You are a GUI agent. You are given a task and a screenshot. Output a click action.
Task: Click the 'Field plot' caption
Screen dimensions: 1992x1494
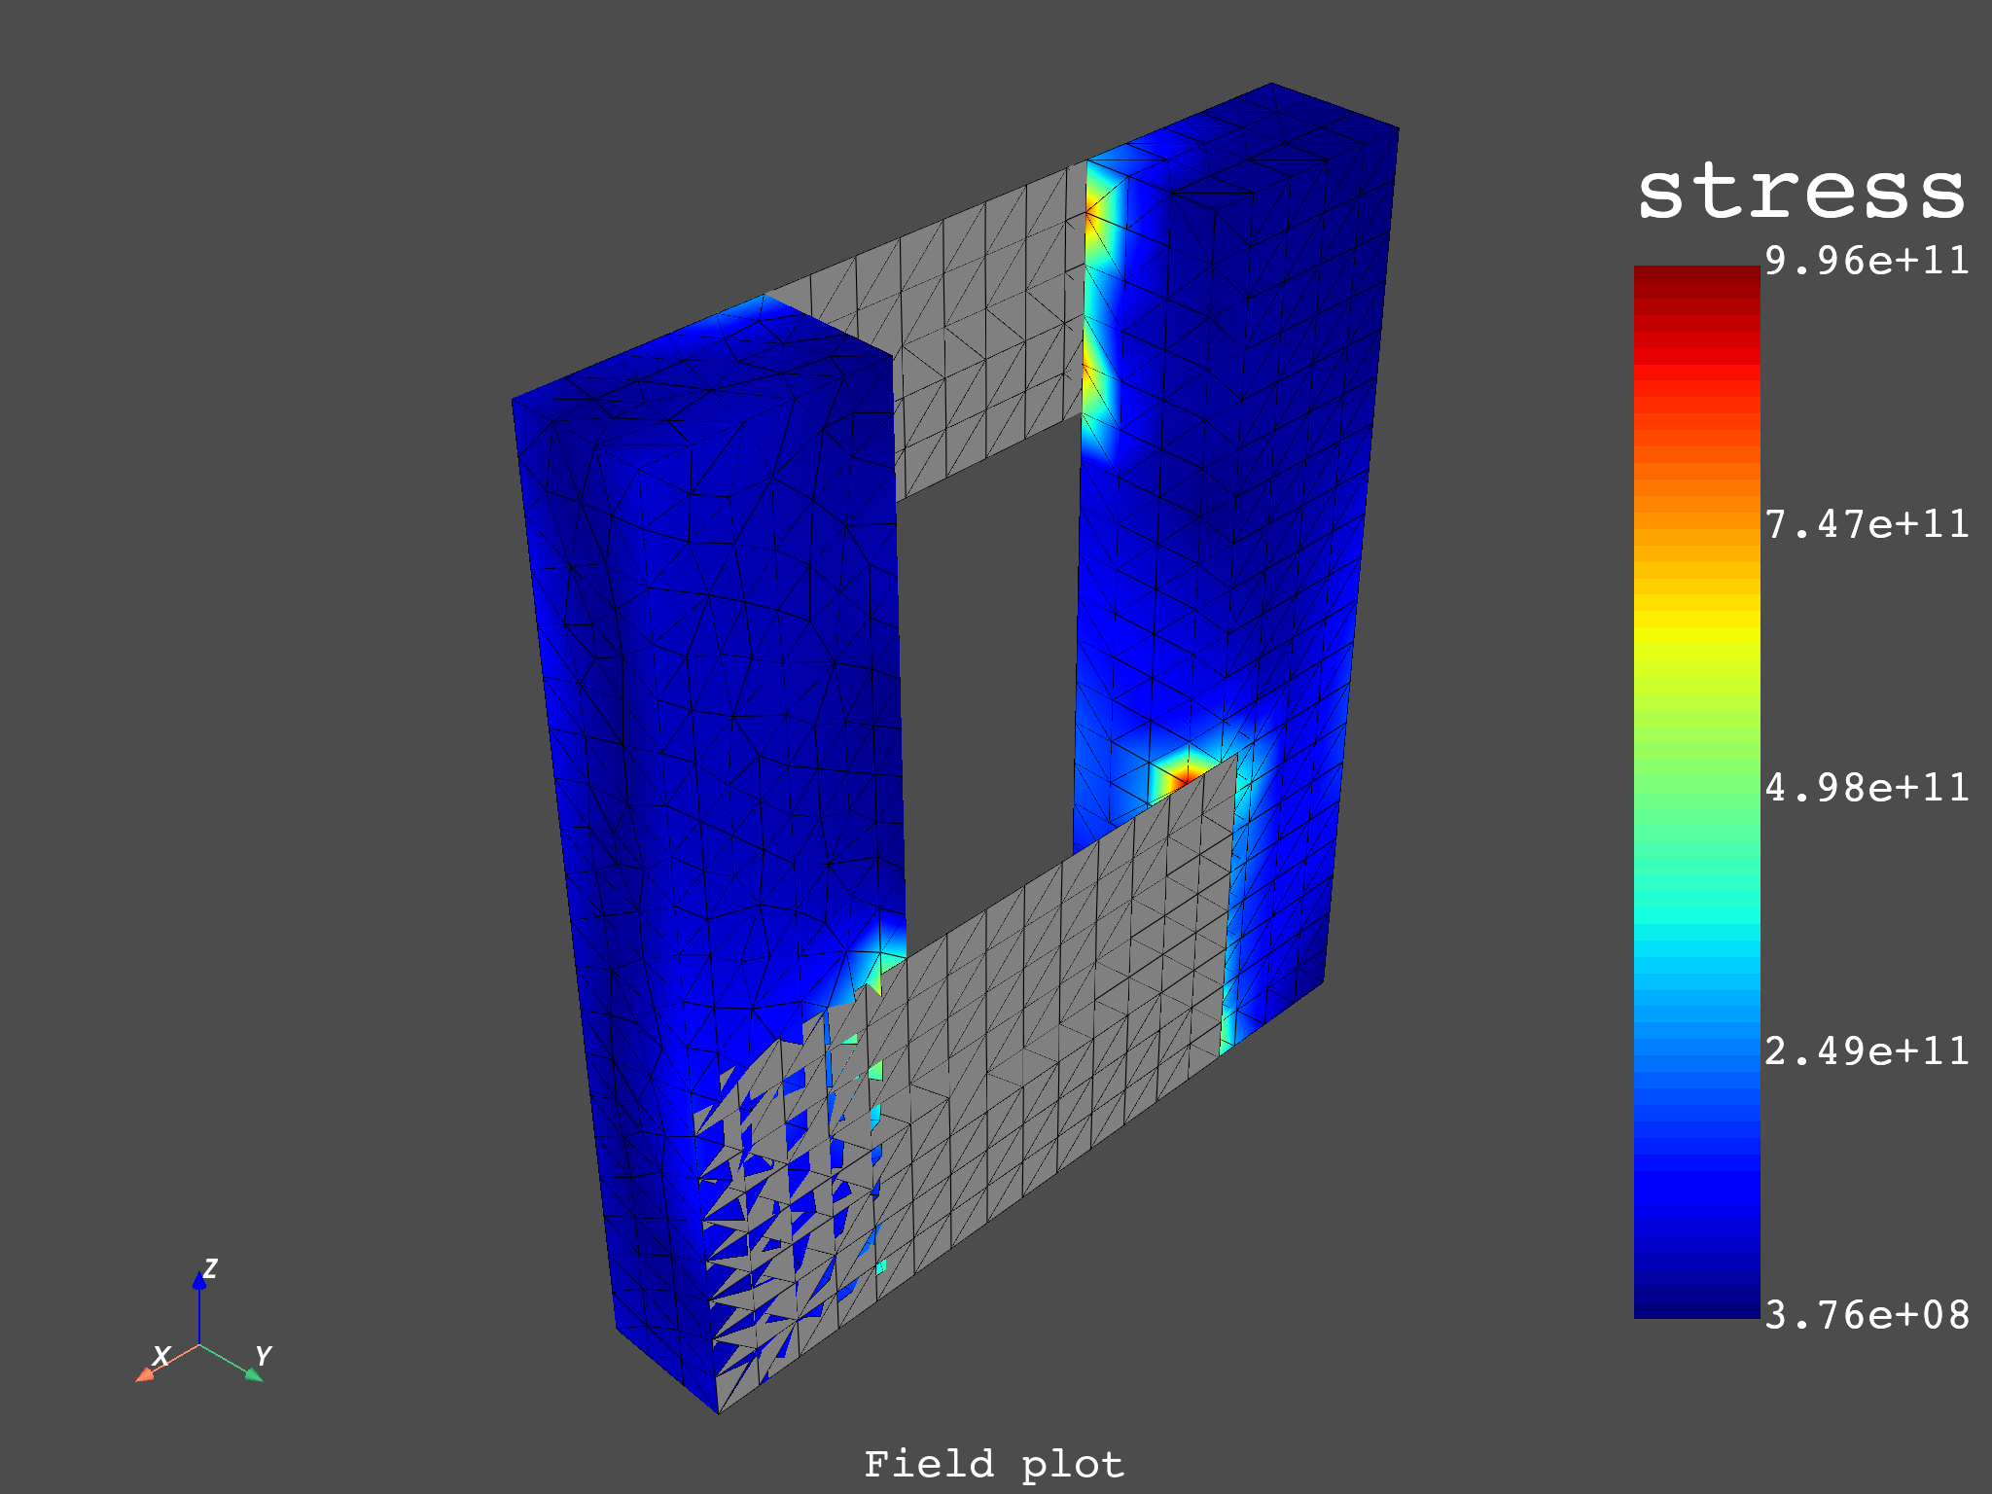pyautogui.click(x=994, y=1464)
